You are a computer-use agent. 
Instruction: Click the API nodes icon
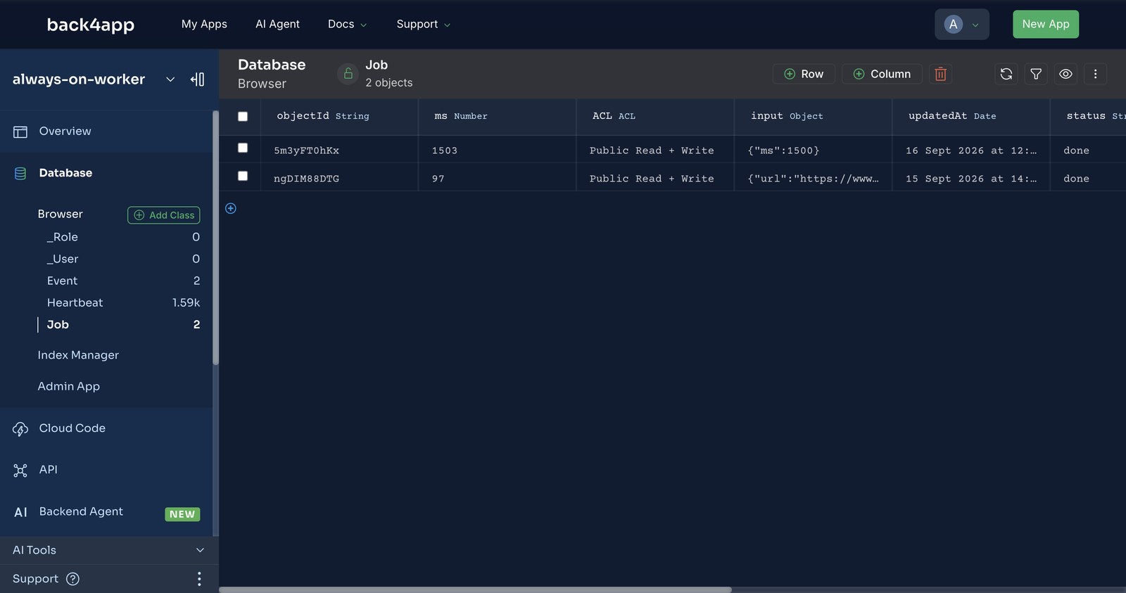pyautogui.click(x=20, y=470)
